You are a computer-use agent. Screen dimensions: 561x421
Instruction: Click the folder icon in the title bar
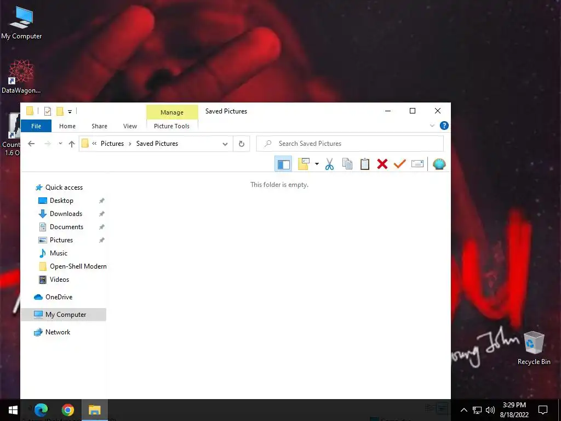(30, 111)
